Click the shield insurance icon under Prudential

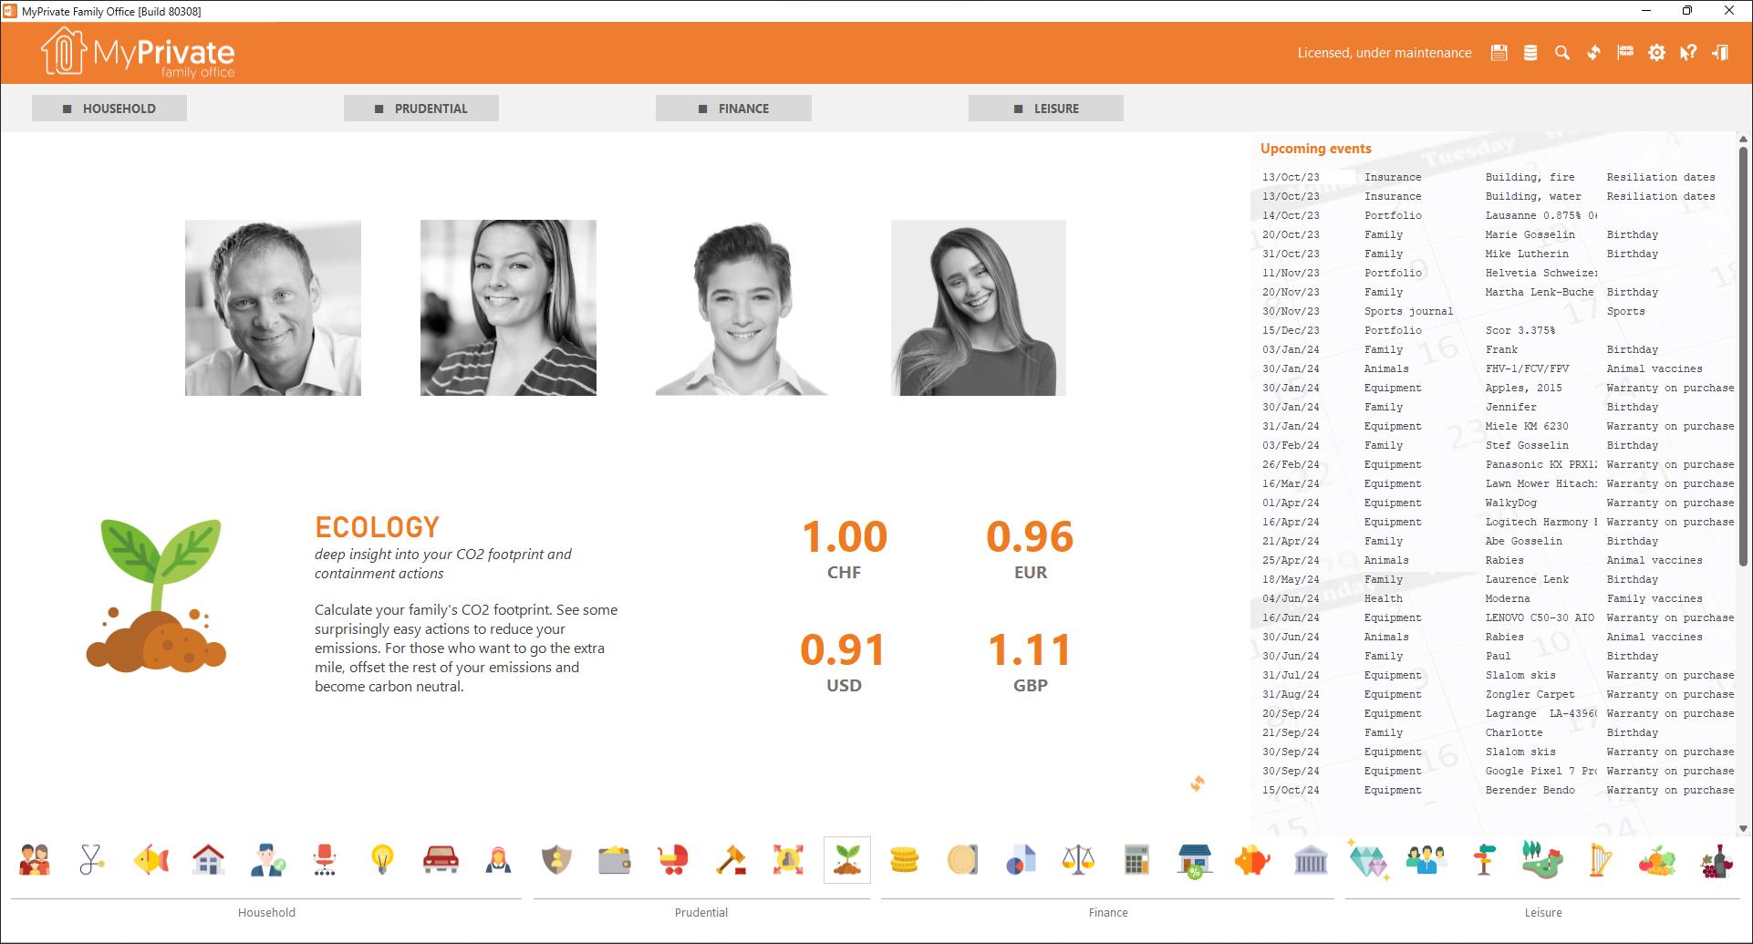pyautogui.click(x=557, y=859)
